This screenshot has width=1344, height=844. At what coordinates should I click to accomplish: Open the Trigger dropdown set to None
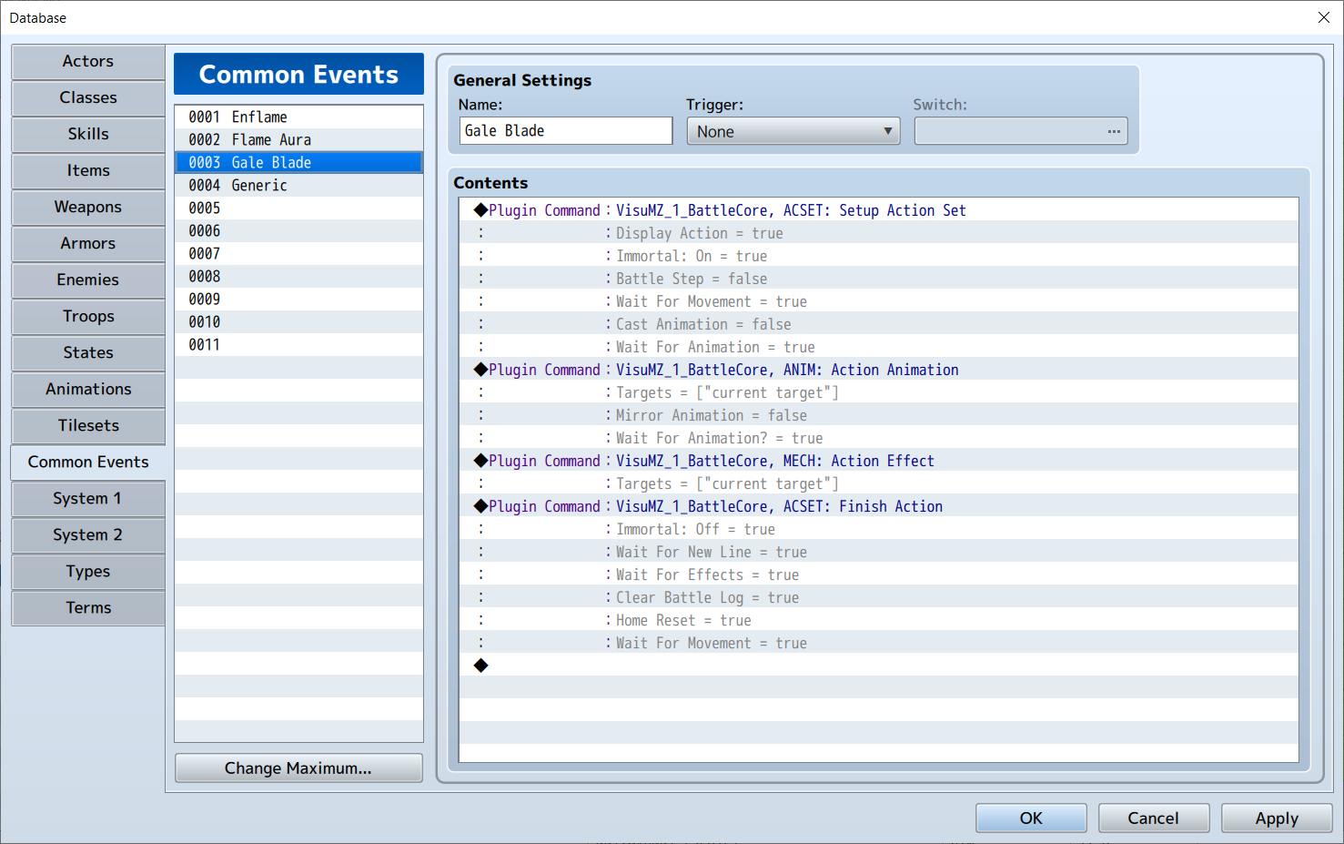pyautogui.click(x=793, y=131)
